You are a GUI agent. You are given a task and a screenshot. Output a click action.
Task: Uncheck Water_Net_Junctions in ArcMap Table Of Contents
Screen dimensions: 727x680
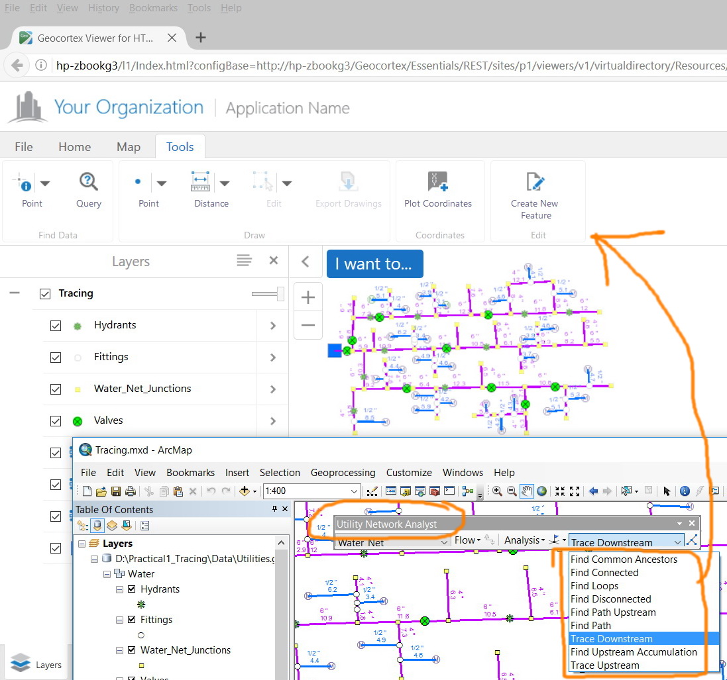tap(132, 650)
